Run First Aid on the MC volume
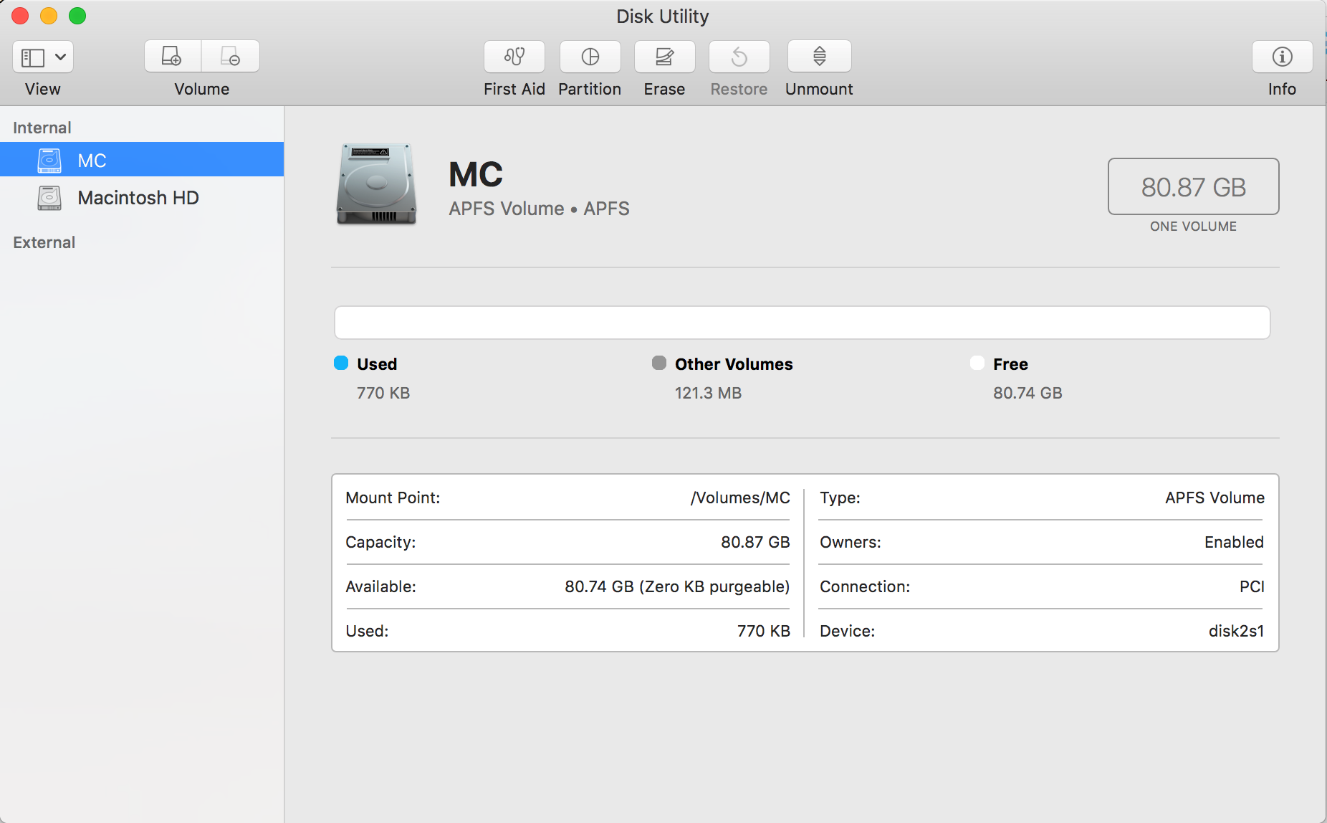Screen dimensions: 1327x823 click(x=514, y=57)
